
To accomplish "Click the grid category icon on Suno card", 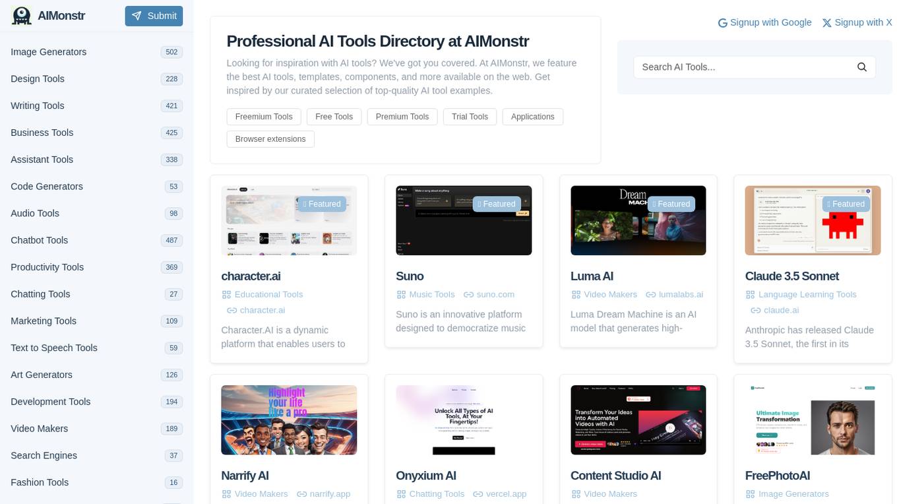I will tap(401, 295).
